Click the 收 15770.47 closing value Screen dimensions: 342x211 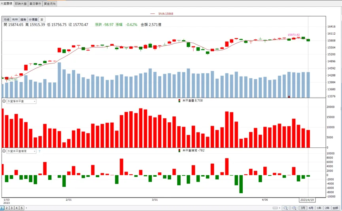78,25
